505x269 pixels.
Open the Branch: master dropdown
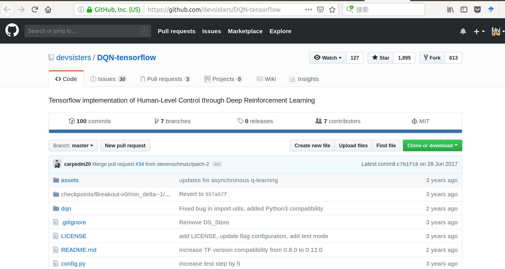click(x=73, y=146)
